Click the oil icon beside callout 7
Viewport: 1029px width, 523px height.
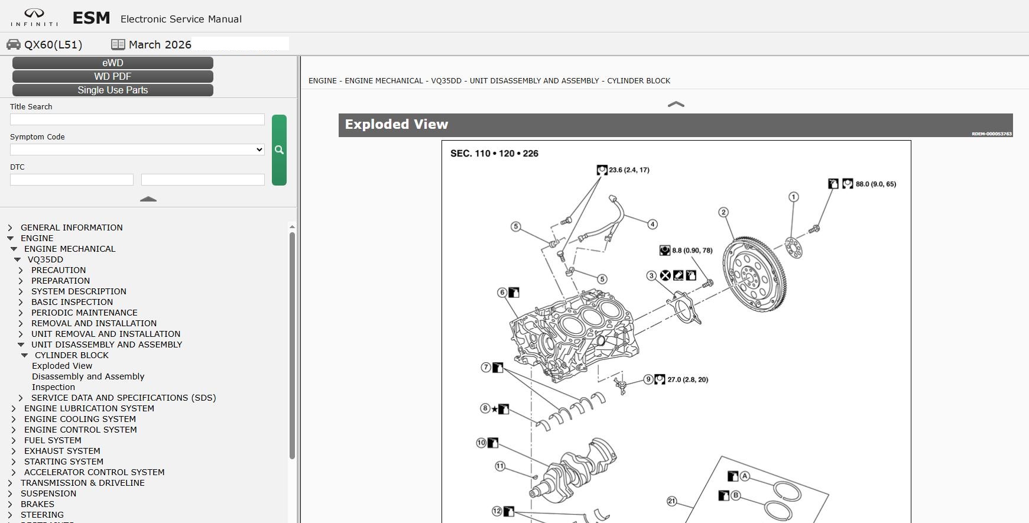pyautogui.click(x=498, y=368)
